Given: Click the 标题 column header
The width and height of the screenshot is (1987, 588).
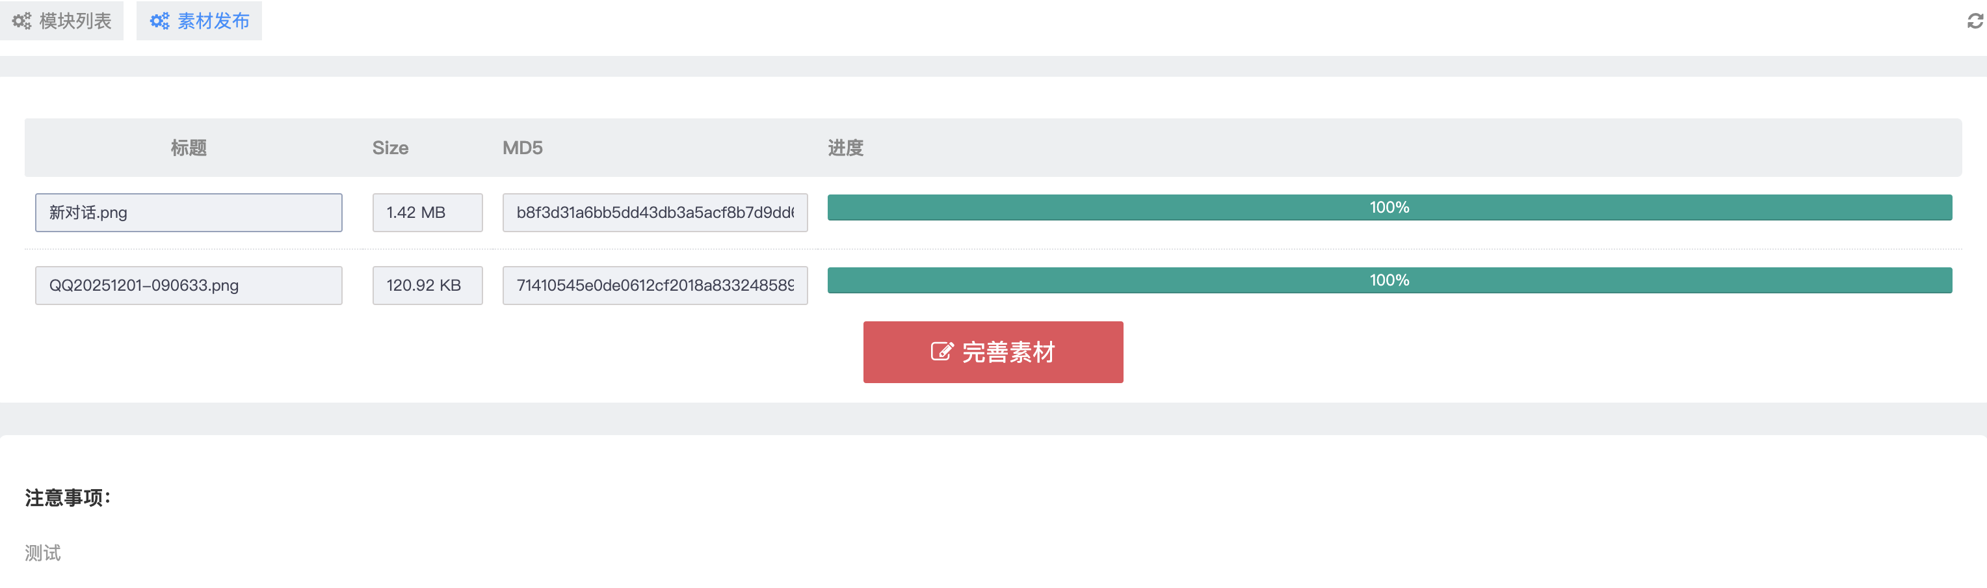Looking at the screenshot, I should pyautogui.click(x=188, y=148).
